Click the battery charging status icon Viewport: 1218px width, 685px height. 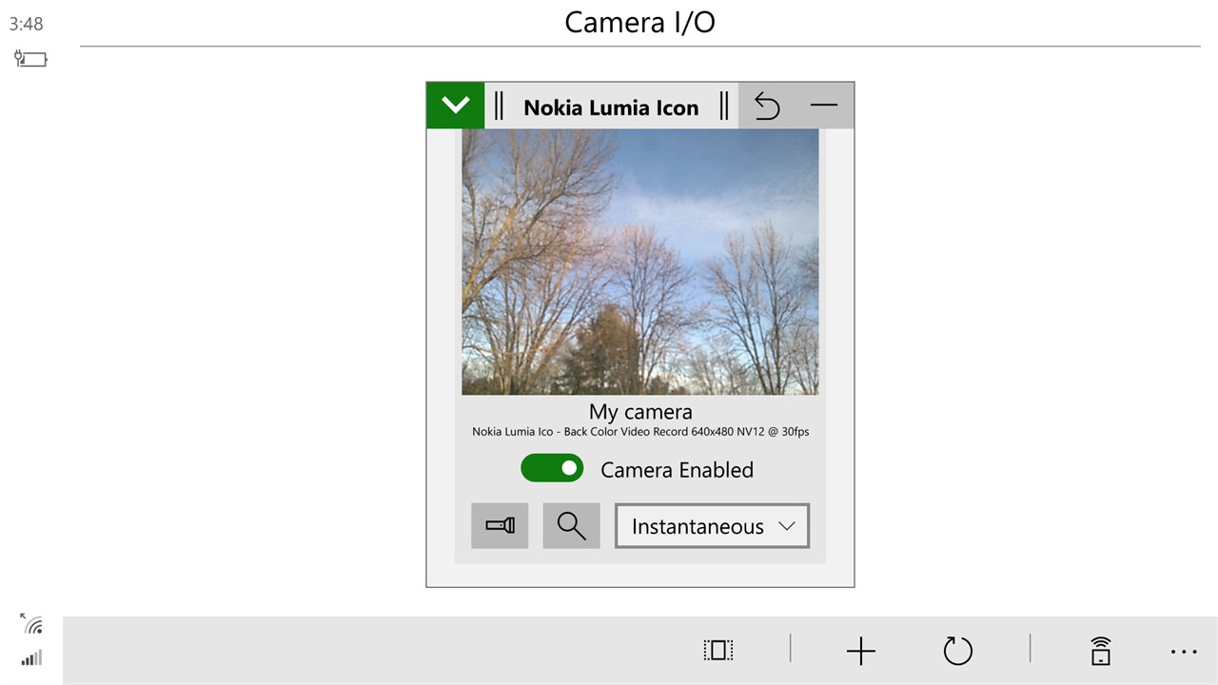[x=30, y=59]
